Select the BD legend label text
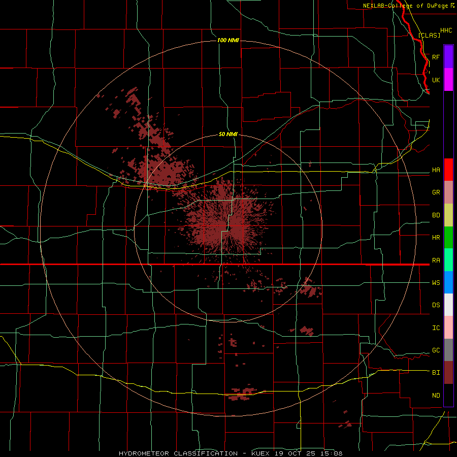The image size is (457, 457). 436,215
